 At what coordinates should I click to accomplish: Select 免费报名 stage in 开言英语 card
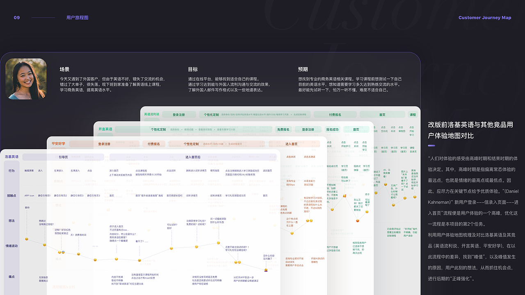coord(283,129)
